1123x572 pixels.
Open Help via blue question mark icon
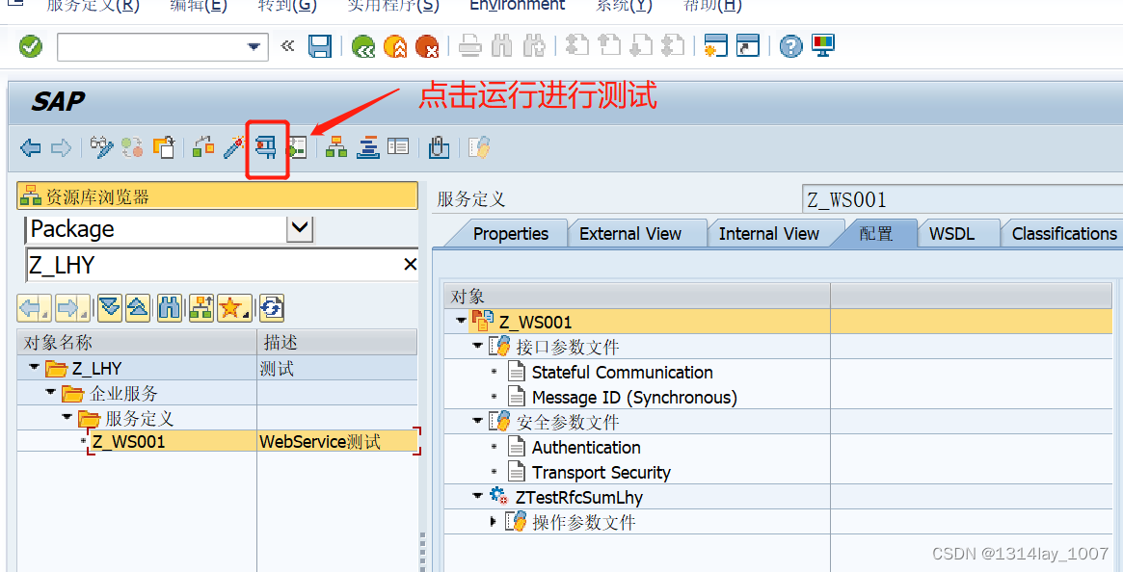tap(790, 46)
